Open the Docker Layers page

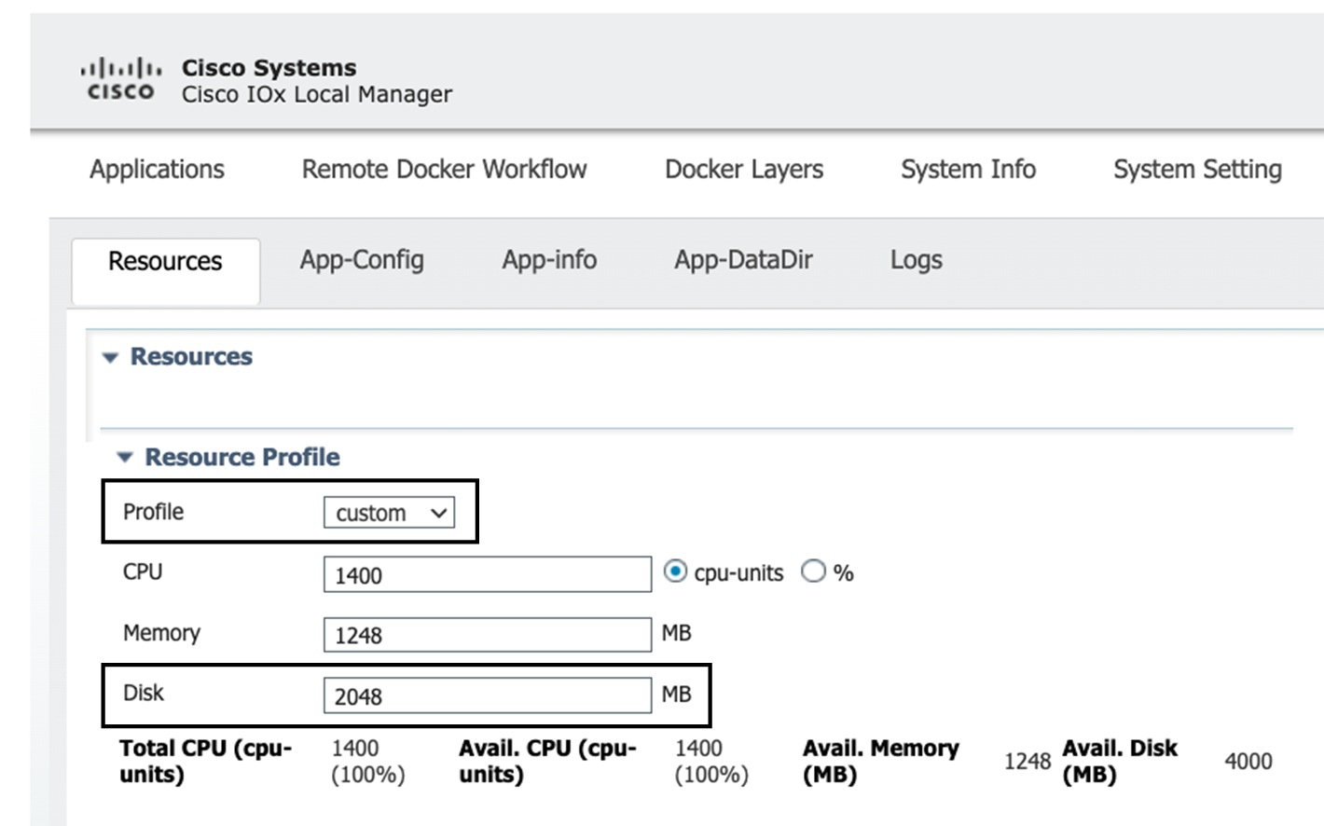pyautogui.click(x=743, y=169)
